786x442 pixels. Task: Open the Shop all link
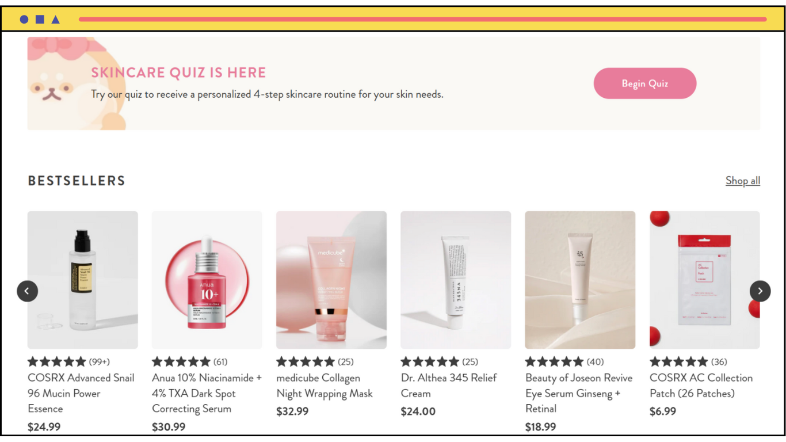point(743,181)
